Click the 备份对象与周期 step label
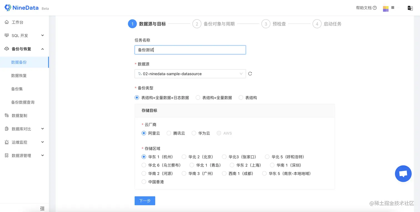Image resolution: width=420 pixels, height=212 pixels. point(219,24)
